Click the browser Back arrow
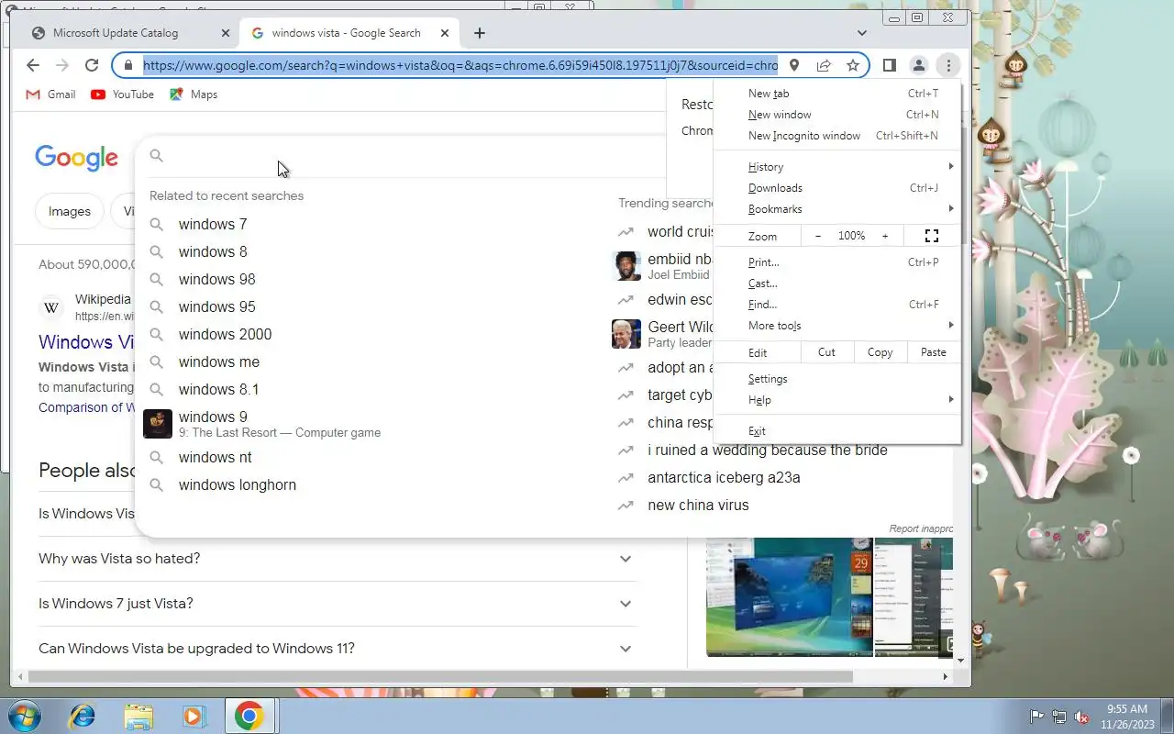The width and height of the screenshot is (1174, 734). pos(33,65)
